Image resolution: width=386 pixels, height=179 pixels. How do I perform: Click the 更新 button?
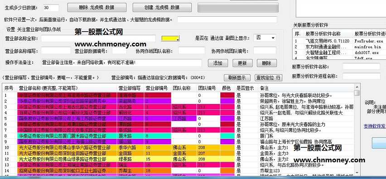tap(242, 63)
